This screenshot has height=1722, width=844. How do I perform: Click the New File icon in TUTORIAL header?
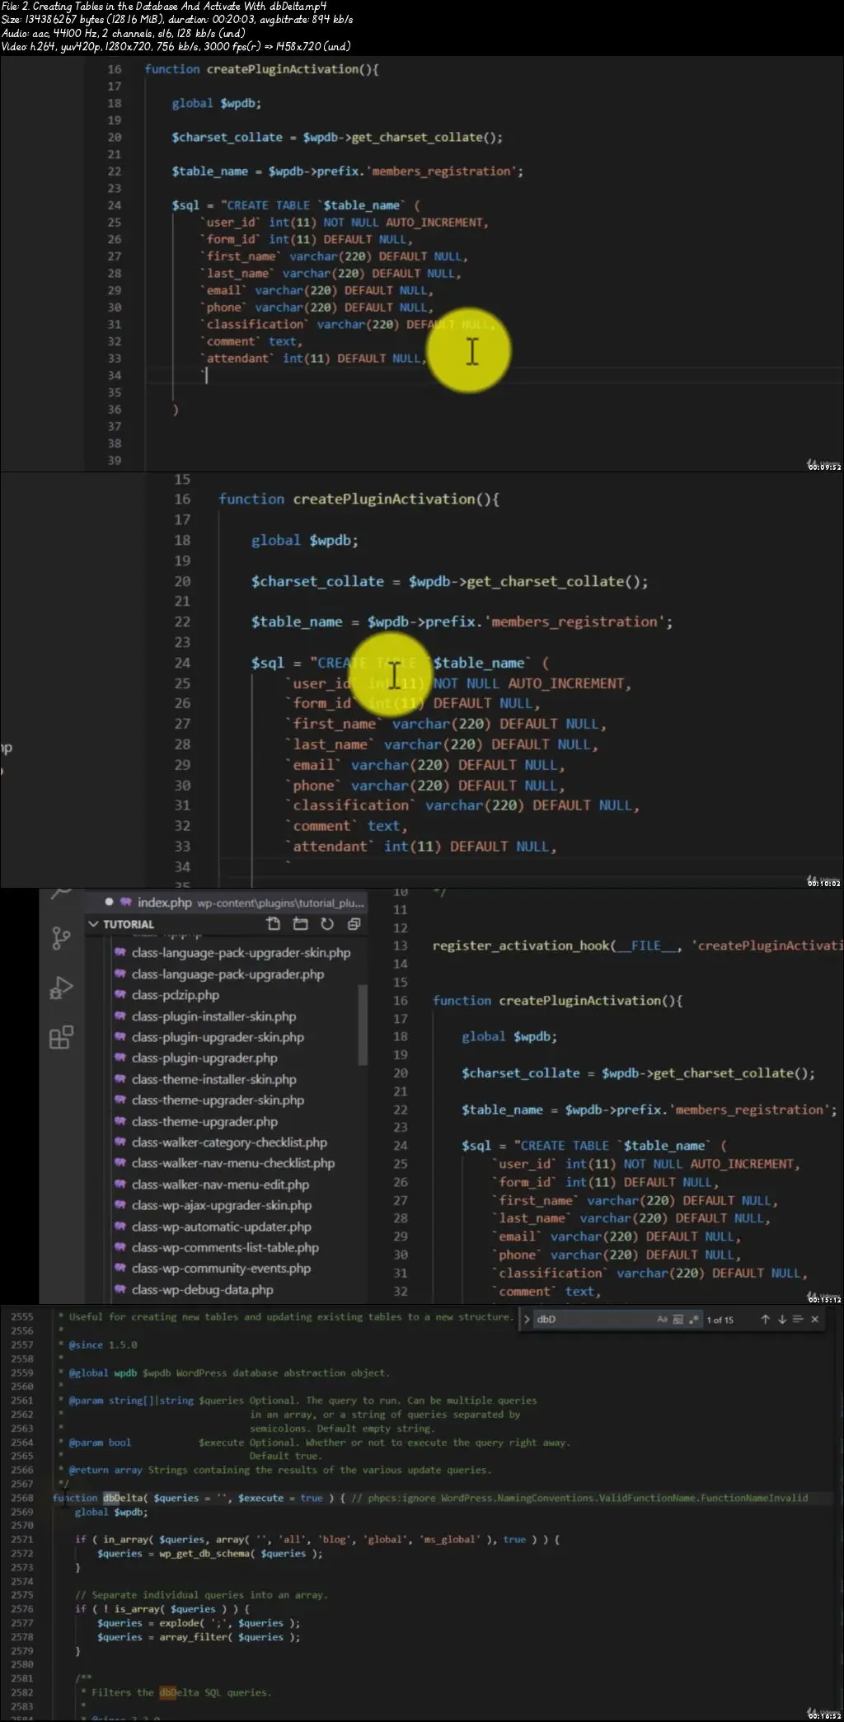click(274, 924)
